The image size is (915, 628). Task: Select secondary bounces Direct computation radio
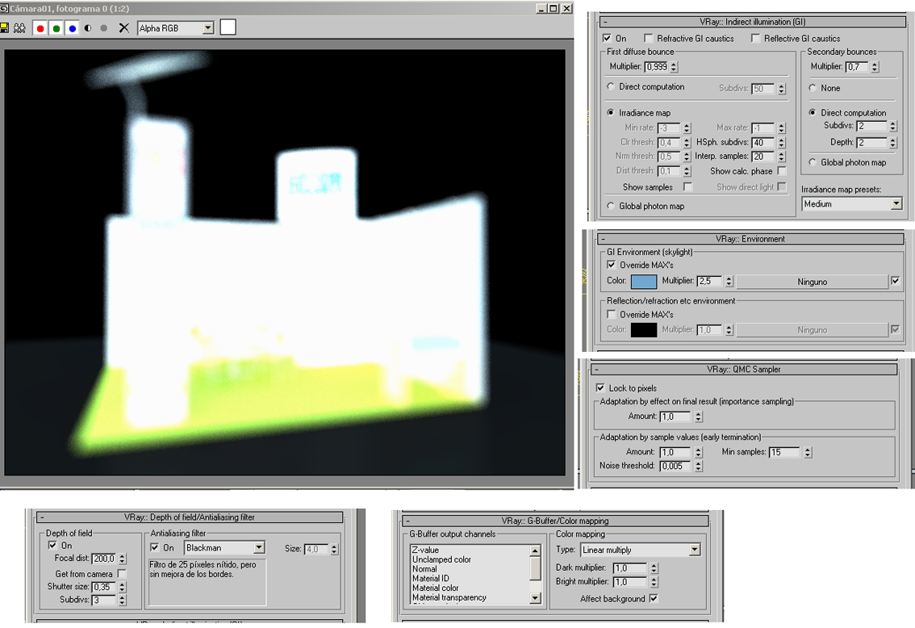pyautogui.click(x=813, y=112)
